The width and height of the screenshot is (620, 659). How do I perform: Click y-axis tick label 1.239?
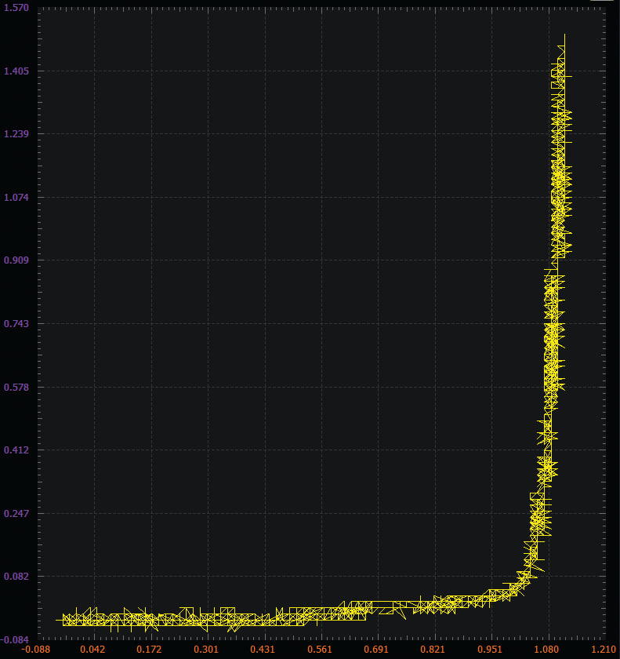pos(16,133)
